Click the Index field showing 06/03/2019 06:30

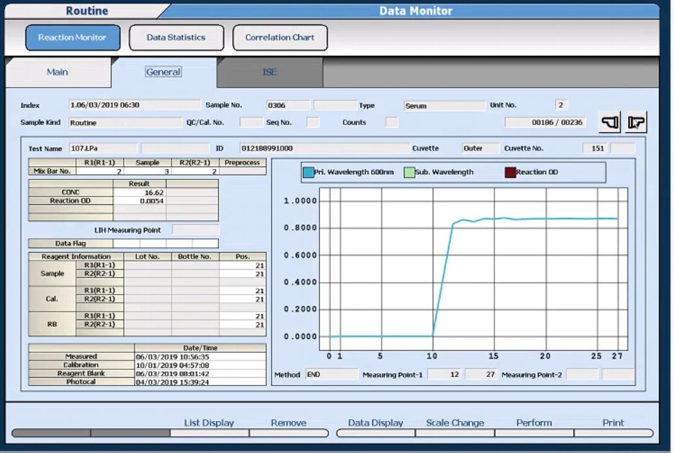tap(134, 105)
